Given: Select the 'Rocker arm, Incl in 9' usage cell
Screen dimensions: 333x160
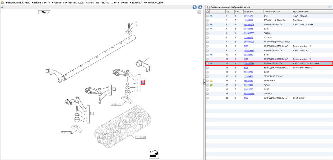Looking at the screenshot, I should [x=302, y=59].
